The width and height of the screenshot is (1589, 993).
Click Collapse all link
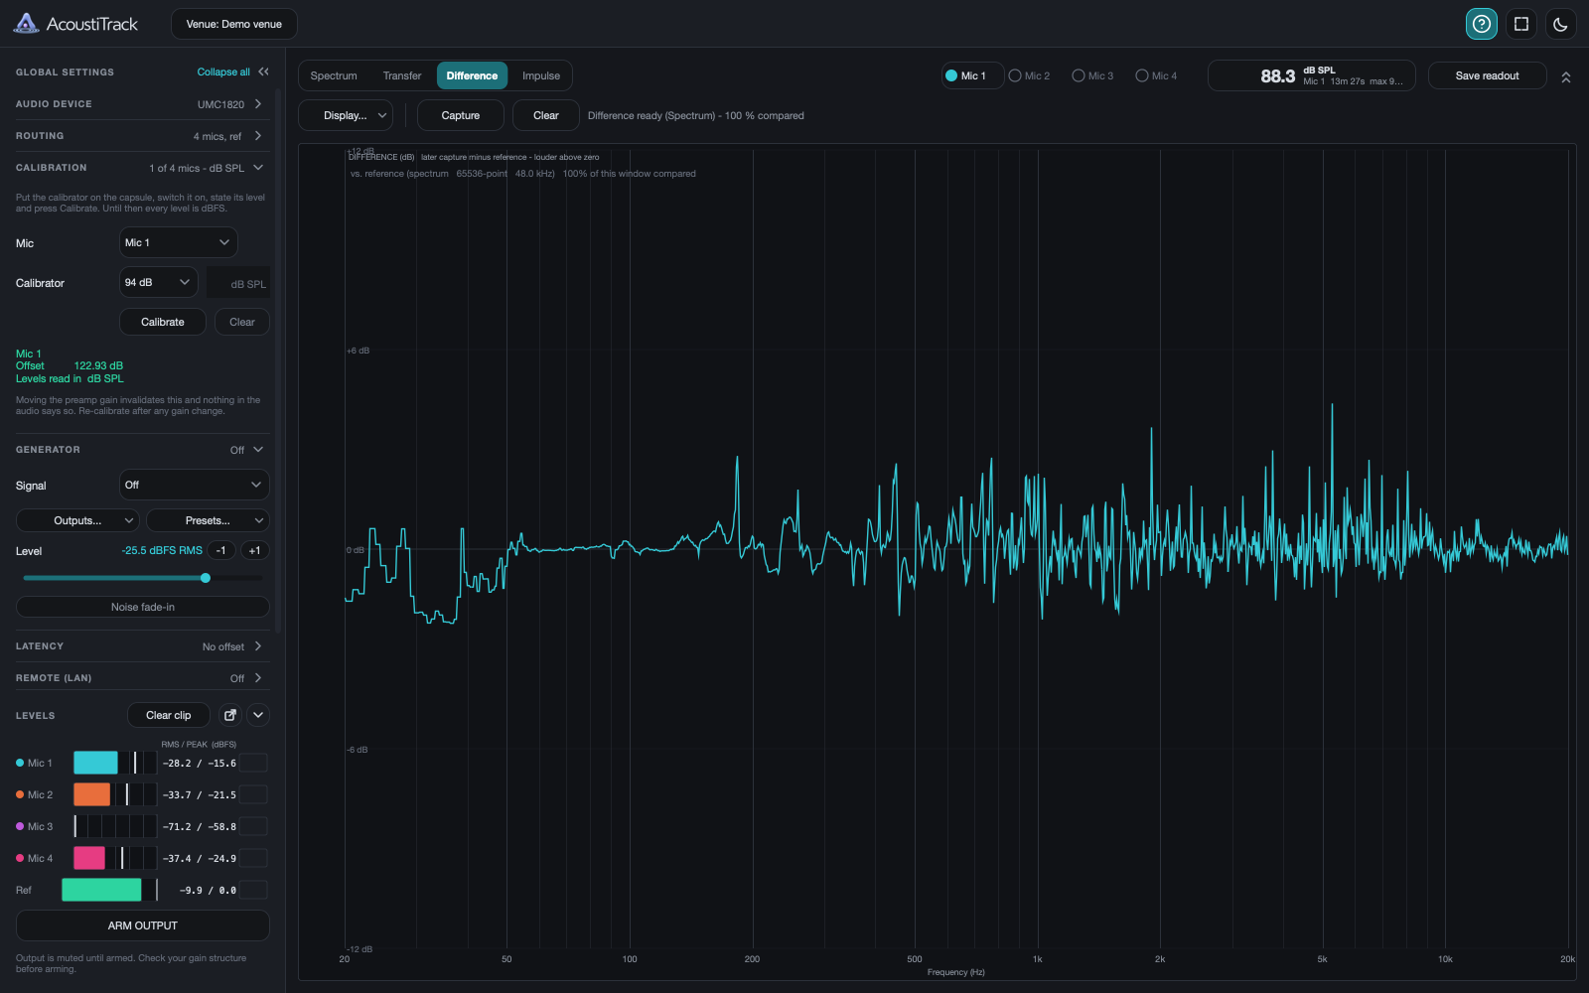(223, 71)
